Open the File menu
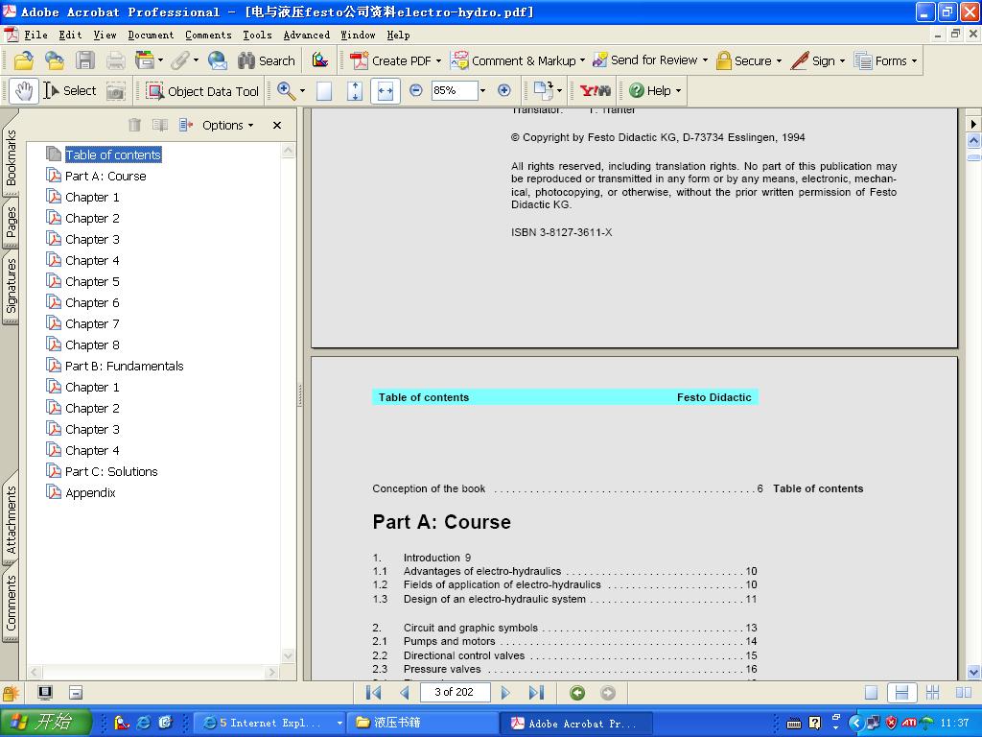 pos(35,36)
